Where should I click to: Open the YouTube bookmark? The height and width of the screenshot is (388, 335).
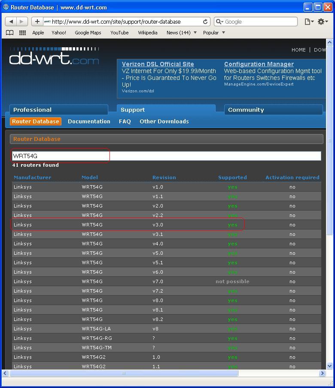[119, 33]
